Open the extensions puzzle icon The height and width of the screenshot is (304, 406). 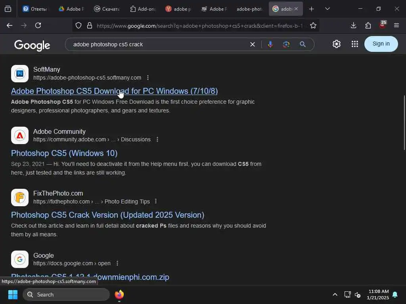tap(368, 25)
